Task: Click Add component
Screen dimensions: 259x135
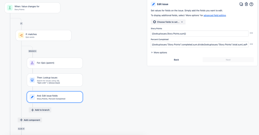Action: 30,120
